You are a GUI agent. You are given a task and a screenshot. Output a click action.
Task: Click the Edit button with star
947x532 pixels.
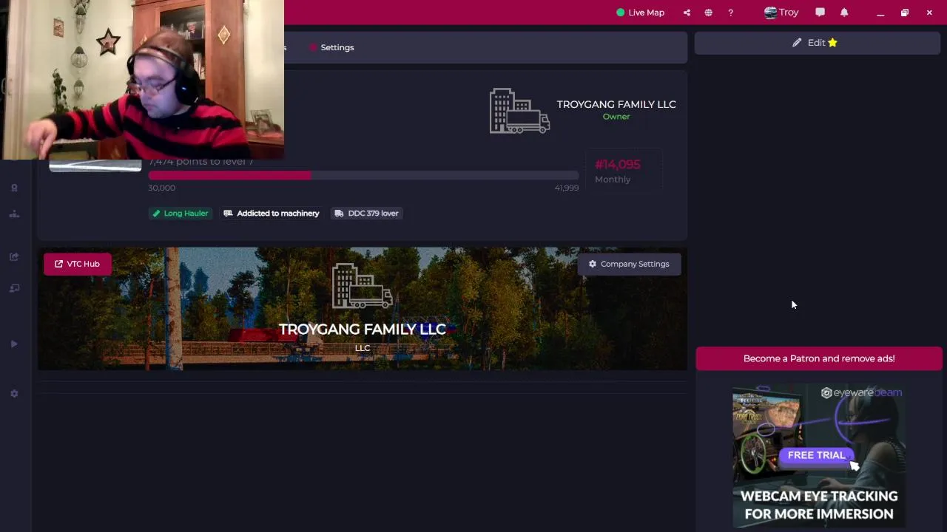(817, 43)
